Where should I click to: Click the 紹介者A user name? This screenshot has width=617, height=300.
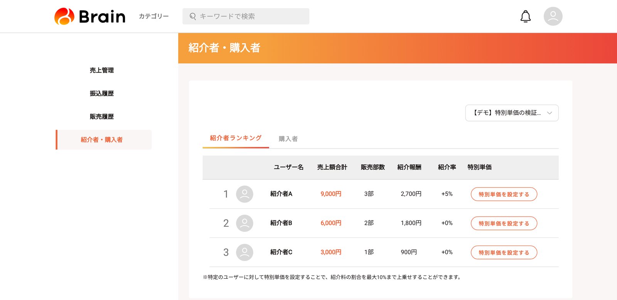tap(281, 194)
